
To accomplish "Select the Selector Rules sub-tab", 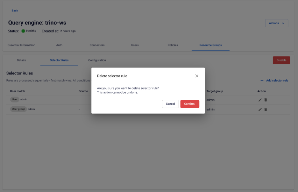I will click(x=59, y=60).
